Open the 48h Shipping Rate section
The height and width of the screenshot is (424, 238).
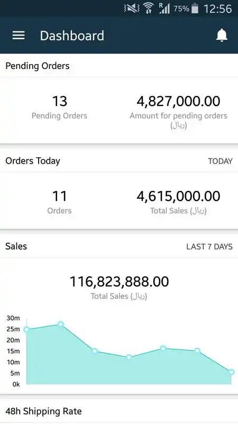pyautogui.click(x=119, y=411)
